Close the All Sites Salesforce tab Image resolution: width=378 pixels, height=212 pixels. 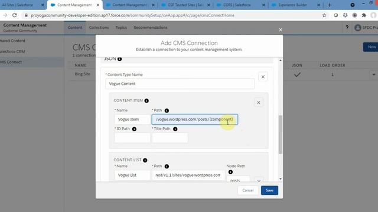click(43, 5)
